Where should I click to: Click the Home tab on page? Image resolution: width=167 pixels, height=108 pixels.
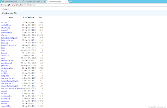pos(5,9)
